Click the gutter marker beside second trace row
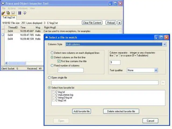This screenshot has height=129, width=172. 3,35
